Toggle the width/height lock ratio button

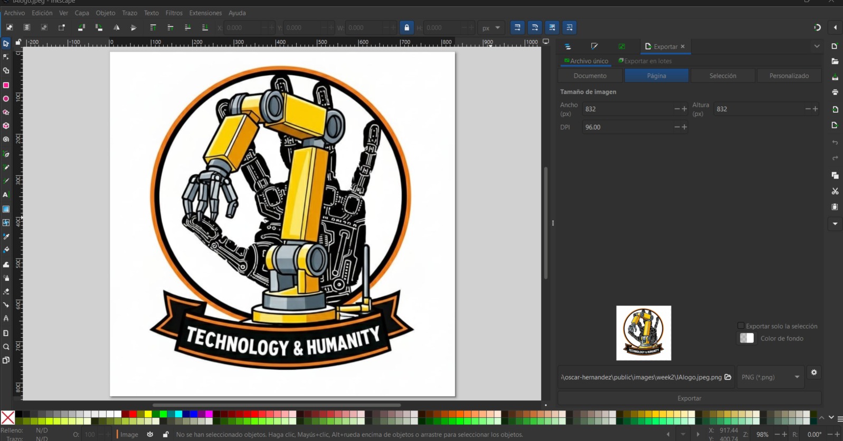click(x=406, y=27)
